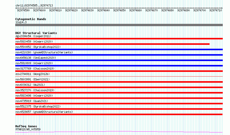Screen dimensions: 230x135
Task: Click ruler position 92974710
Action: (x=216, y=10)
